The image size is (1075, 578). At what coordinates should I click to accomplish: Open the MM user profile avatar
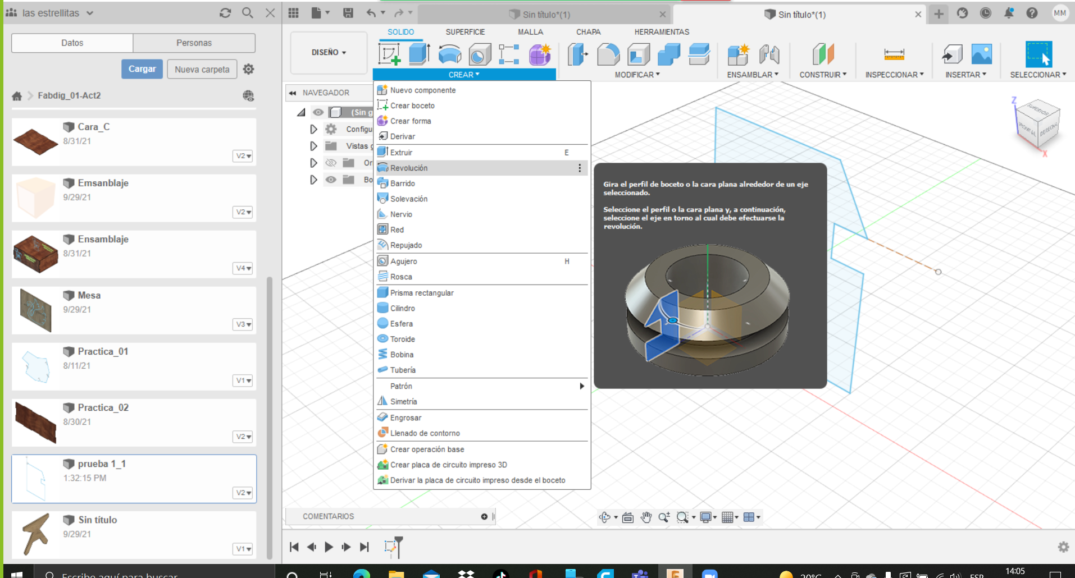tap(1060, 13)
